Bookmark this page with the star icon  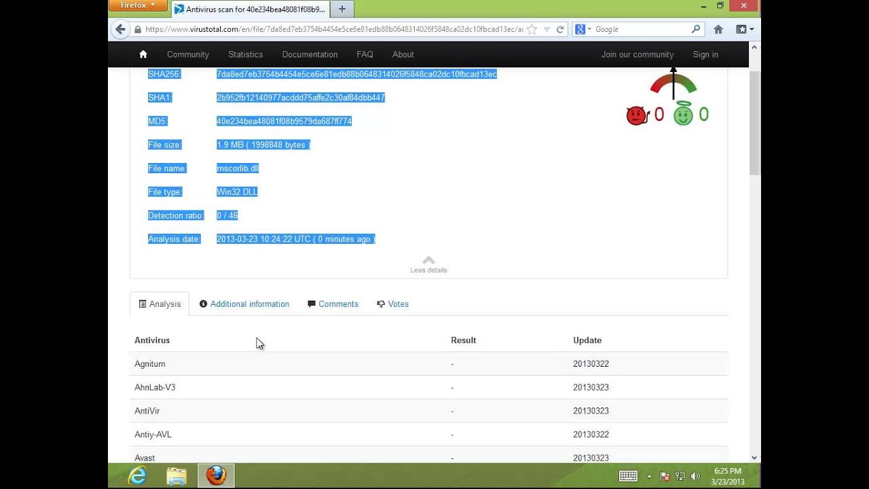coord(532,29)
